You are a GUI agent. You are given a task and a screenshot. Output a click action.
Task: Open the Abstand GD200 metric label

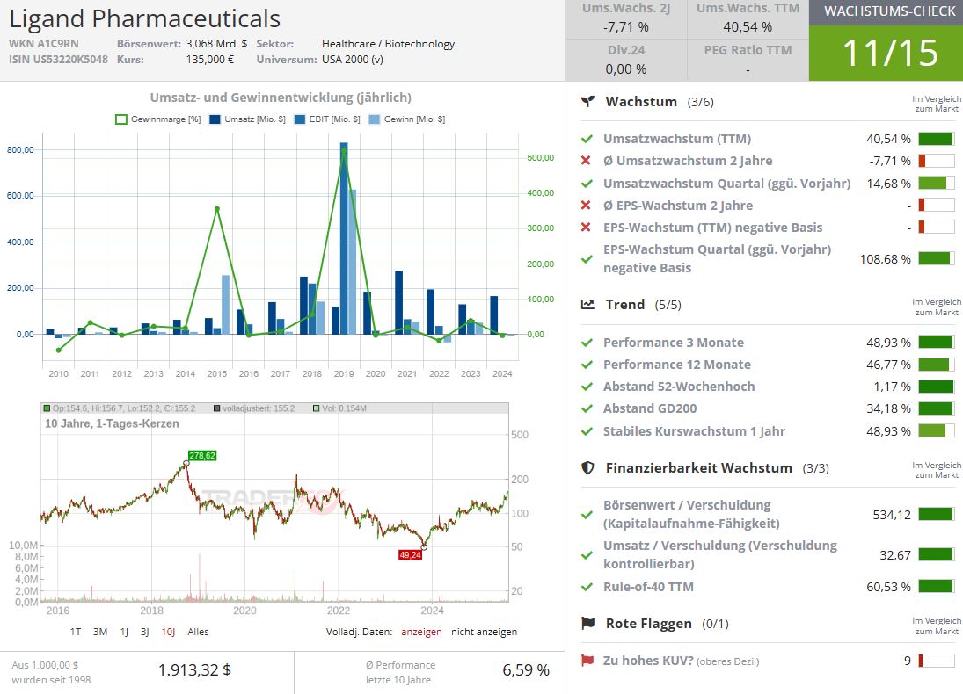pyautogui.click(x=650, y=408)
